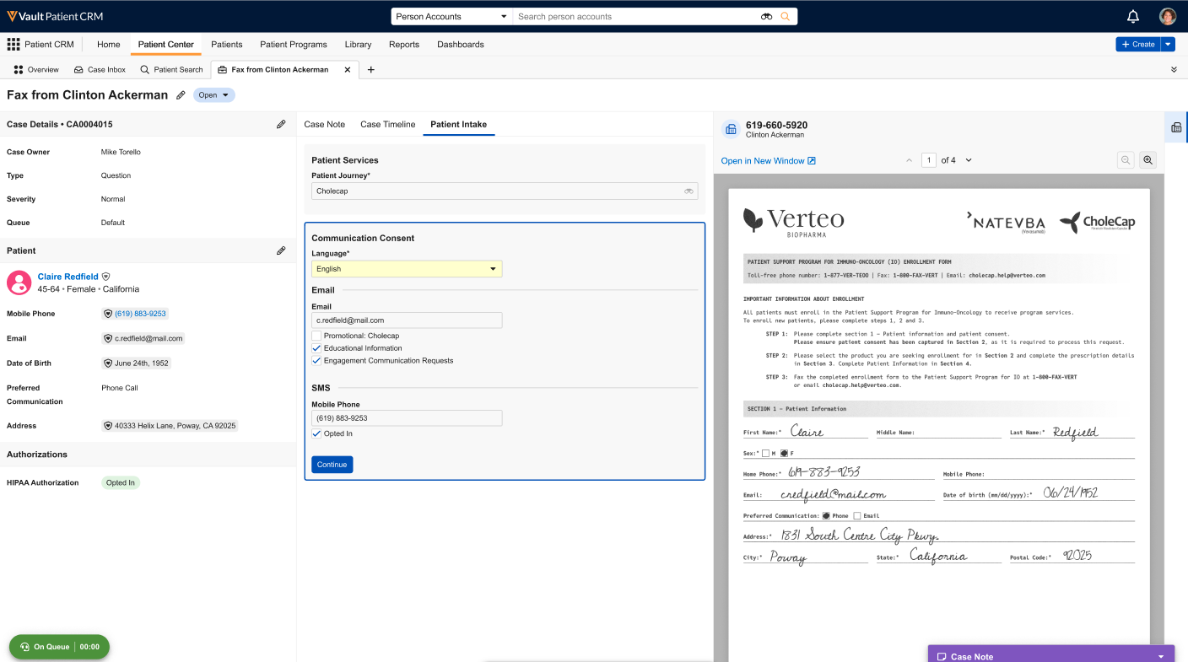Switch to the Case Timeline tab
This screenshot has width=1188, height=662.
pos(387,124)
